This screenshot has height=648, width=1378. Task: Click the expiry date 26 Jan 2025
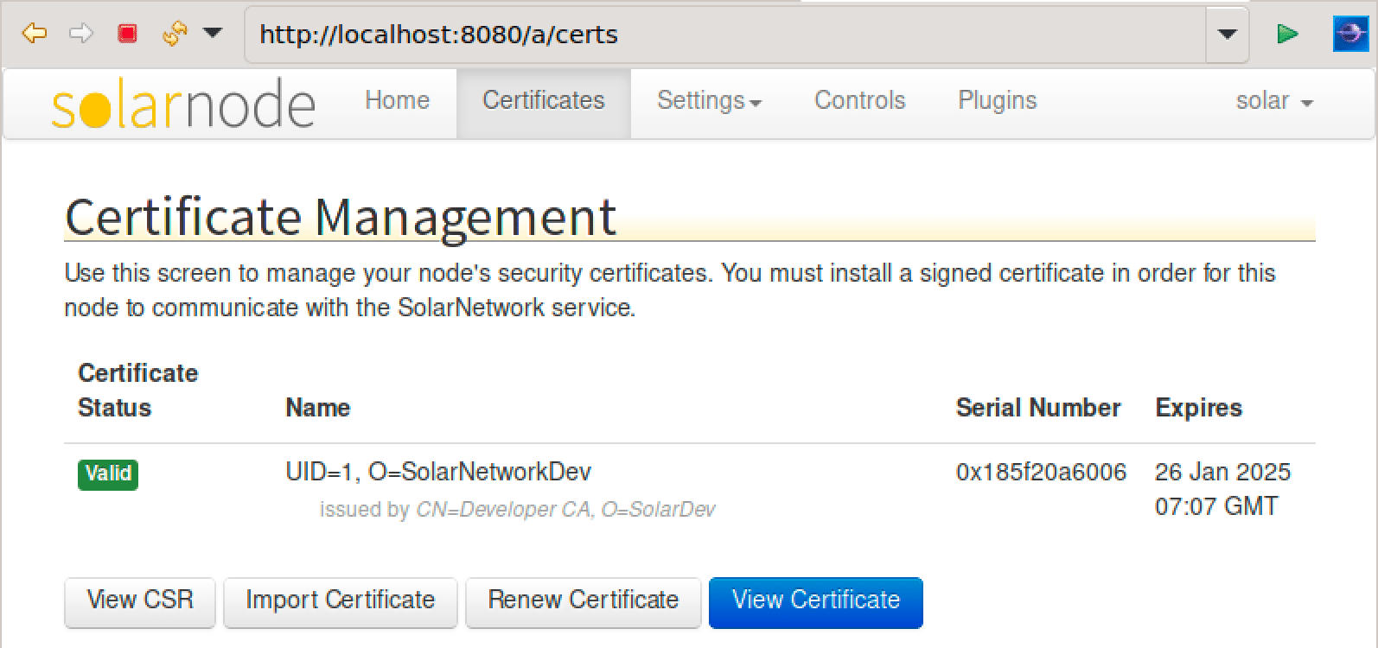pos(1222,472)
